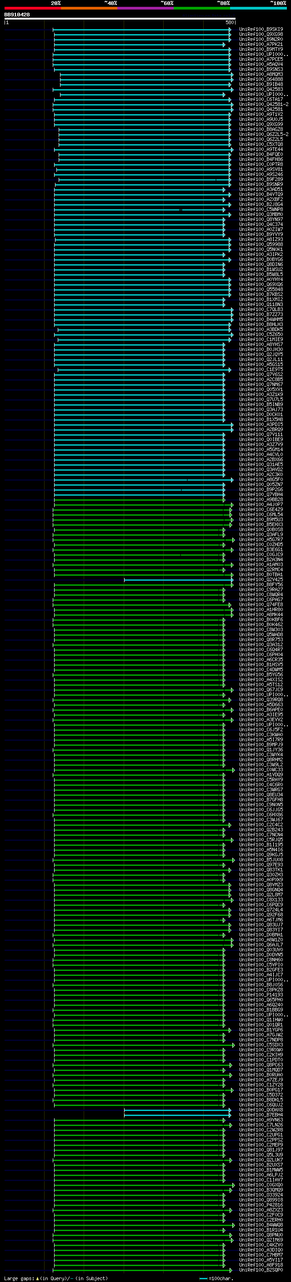Screen dimensions: 291x1282
Task: Open hit UniRef100_Q42583
Action: [x=261, y=90]
